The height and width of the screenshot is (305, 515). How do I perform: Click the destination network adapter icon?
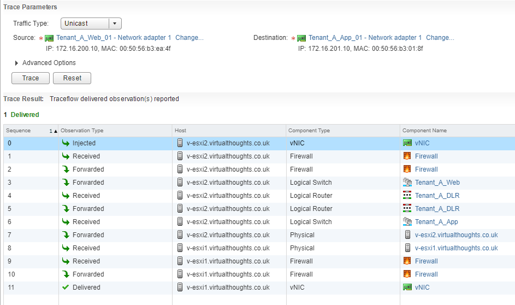(301, 38)
